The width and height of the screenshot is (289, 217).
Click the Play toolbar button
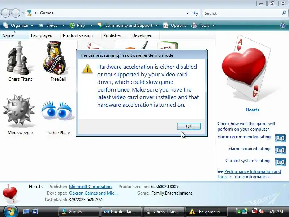click(x=77, y=25)
